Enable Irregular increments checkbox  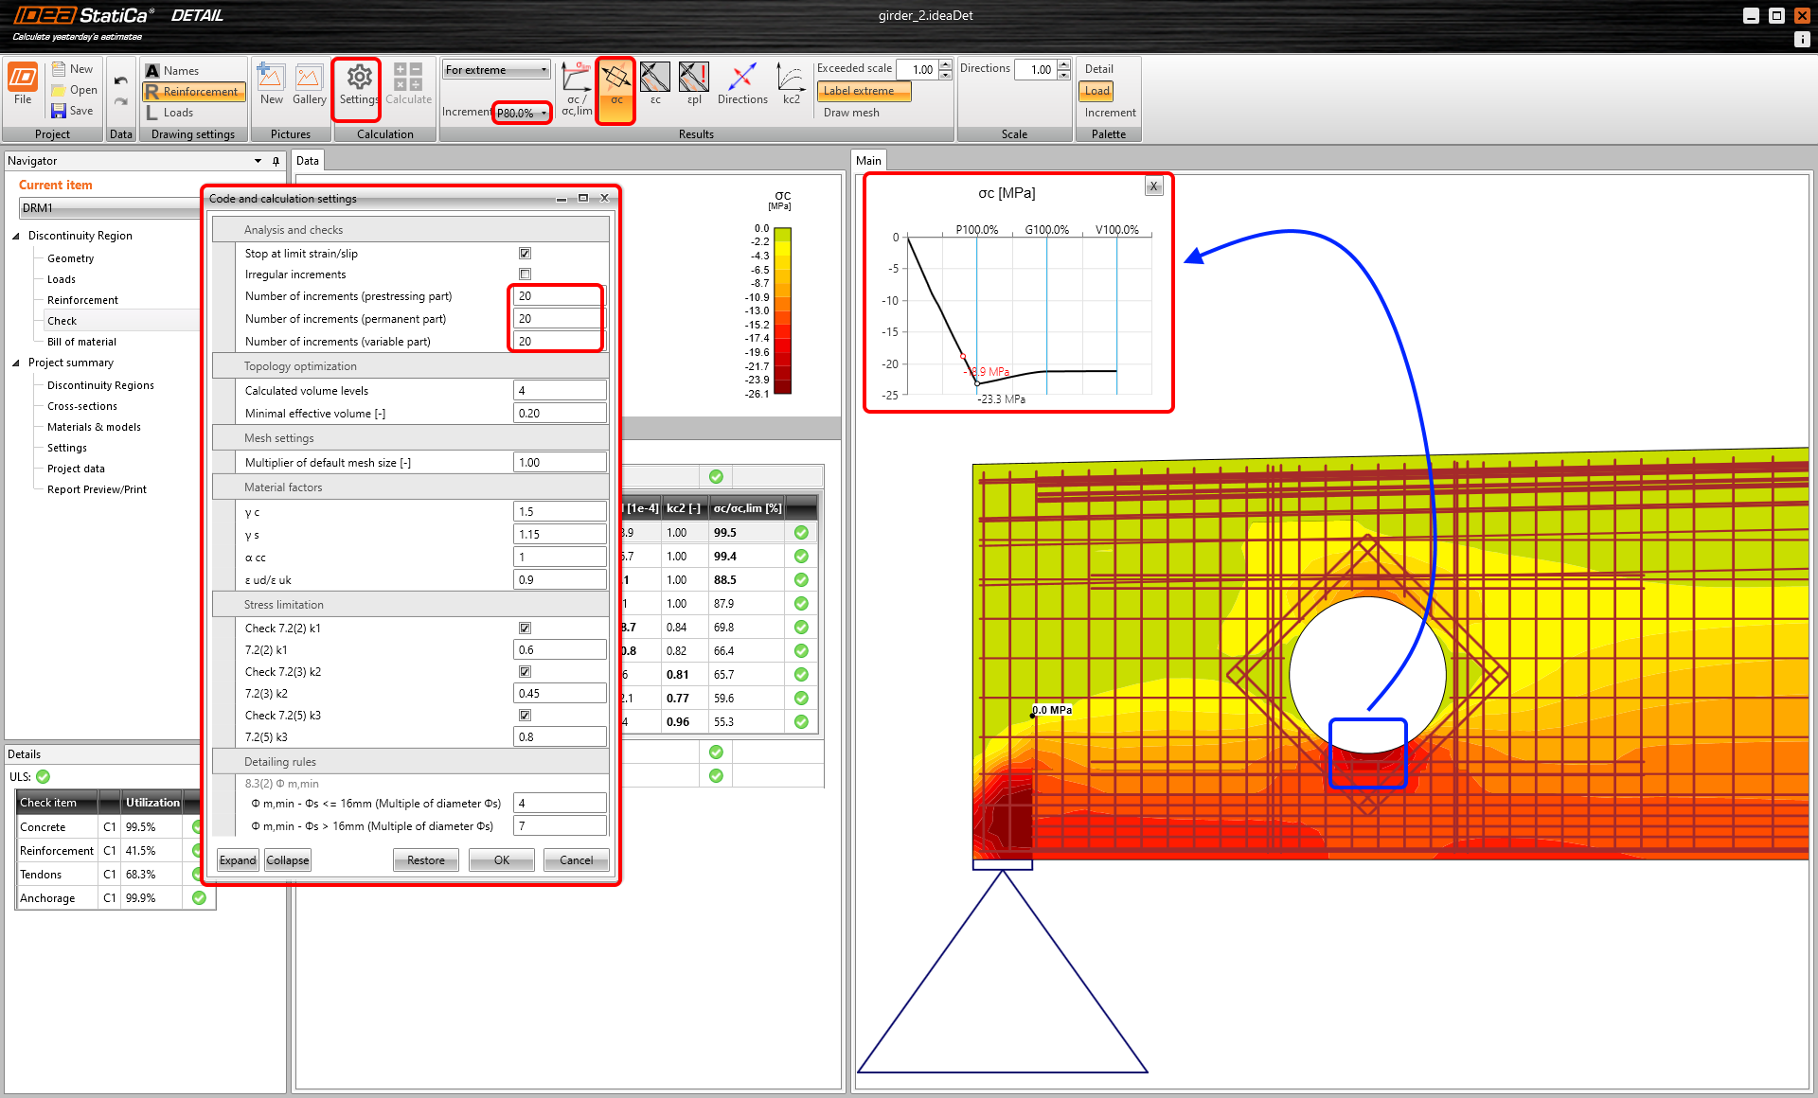(x=525, y=274)
